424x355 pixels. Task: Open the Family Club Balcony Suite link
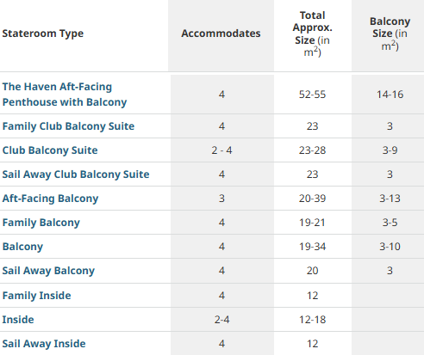pyautogui.click(x=68, y=126)
